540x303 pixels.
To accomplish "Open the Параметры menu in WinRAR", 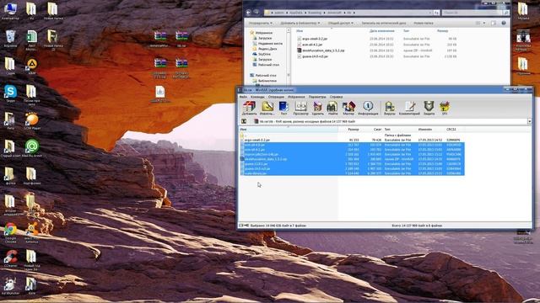I will coord(317,97).
